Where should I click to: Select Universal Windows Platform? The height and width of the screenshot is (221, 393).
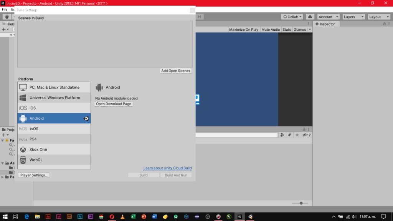click(54, 98)
